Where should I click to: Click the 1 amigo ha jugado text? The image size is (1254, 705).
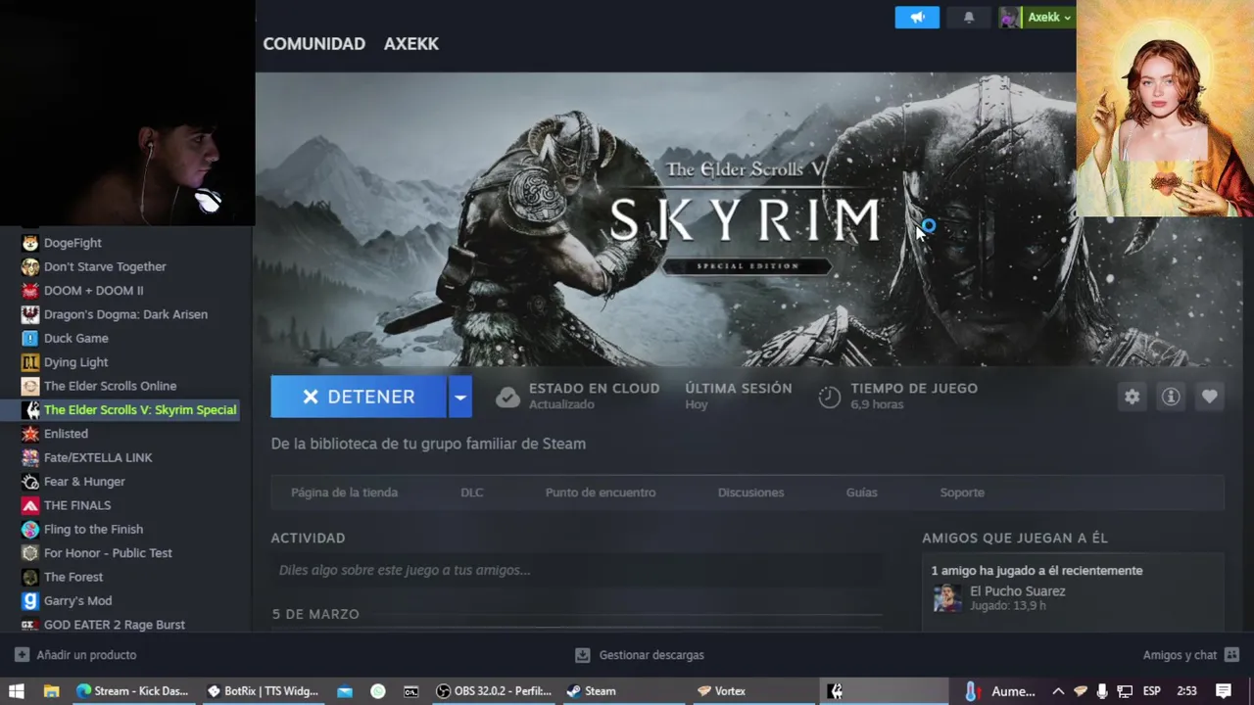coord(1037,571)
